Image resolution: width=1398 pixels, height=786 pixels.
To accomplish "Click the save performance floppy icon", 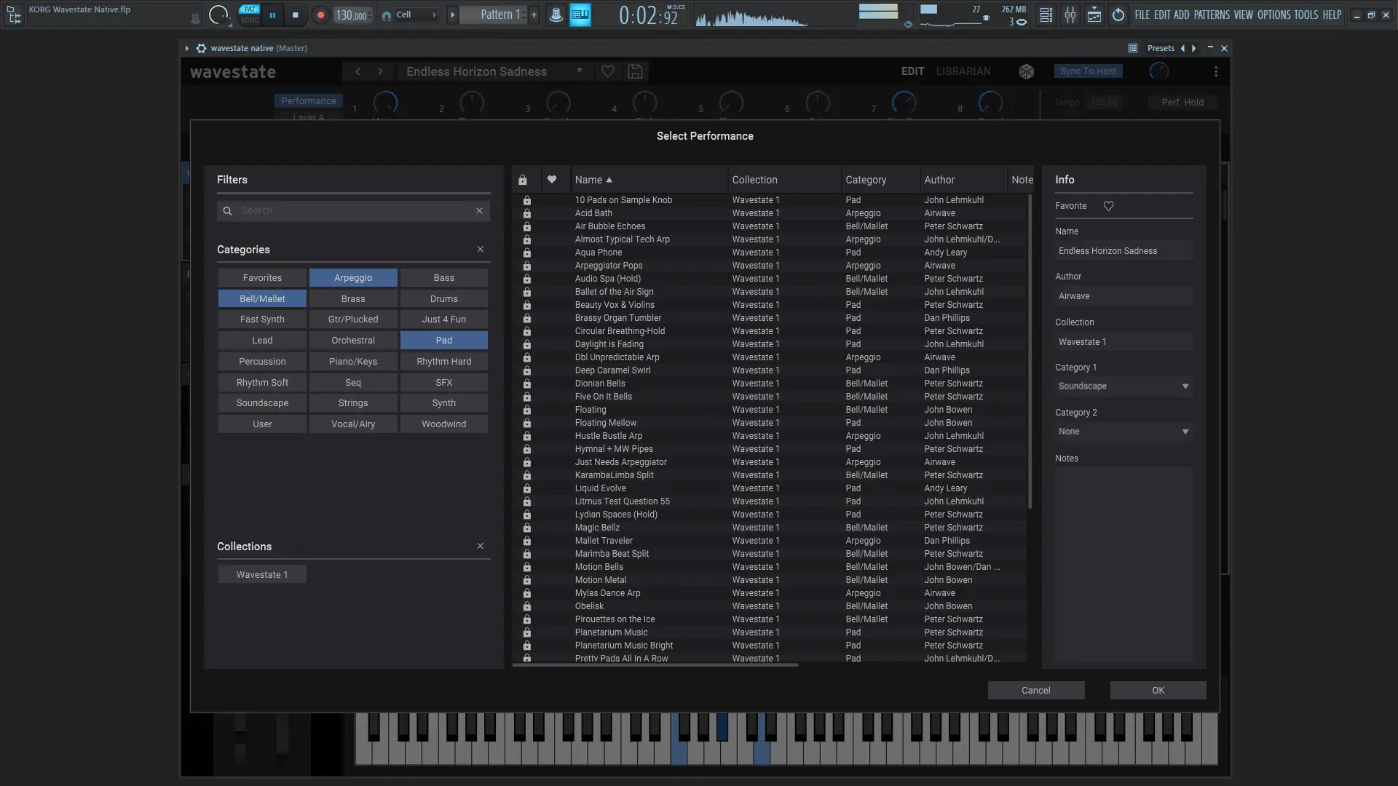I will coord(635,71).
